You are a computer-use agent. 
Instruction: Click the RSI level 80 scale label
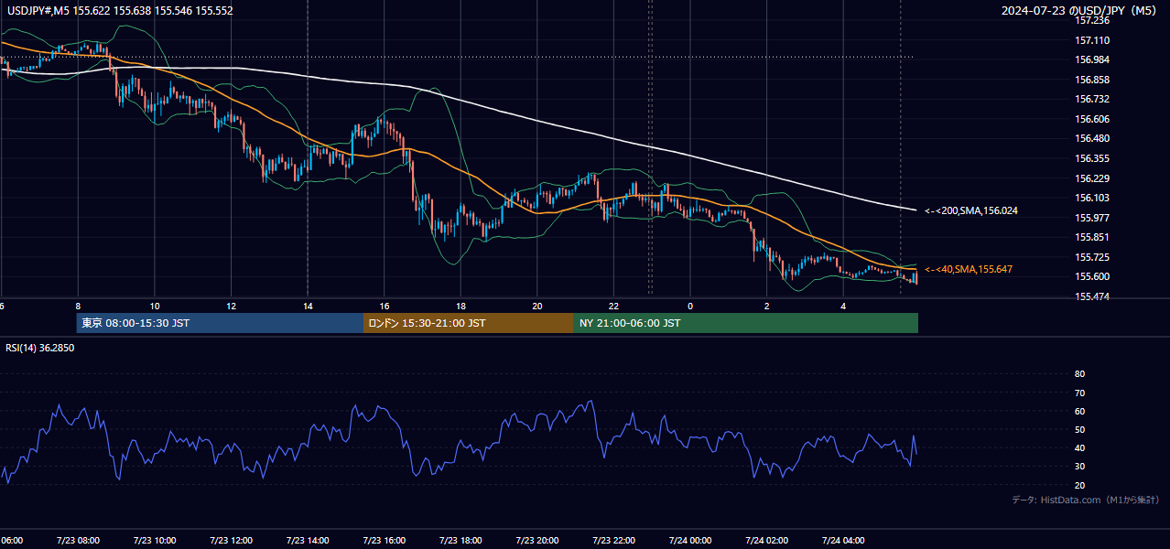point(1079,374)
